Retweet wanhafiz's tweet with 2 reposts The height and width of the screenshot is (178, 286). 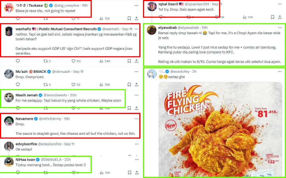click(x=45, y=61)
